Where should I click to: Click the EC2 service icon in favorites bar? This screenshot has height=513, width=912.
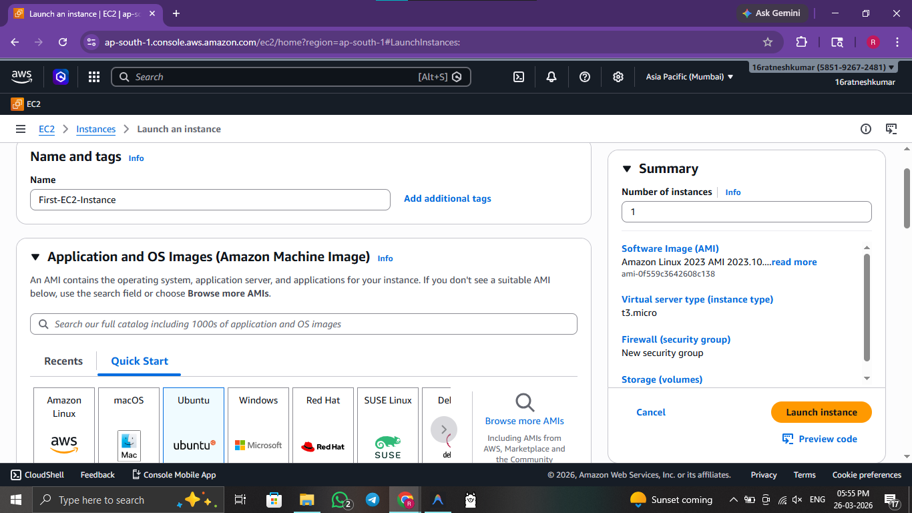coord(17,104)
